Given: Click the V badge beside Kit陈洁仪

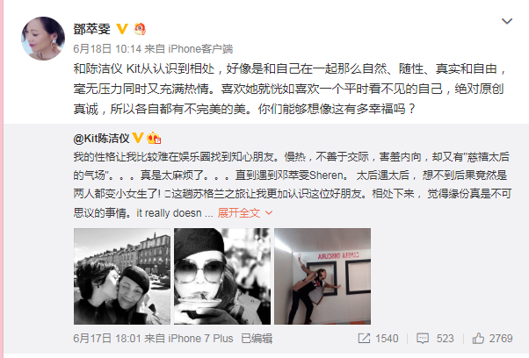Looking at the screenshot, I should click(138, 138).
